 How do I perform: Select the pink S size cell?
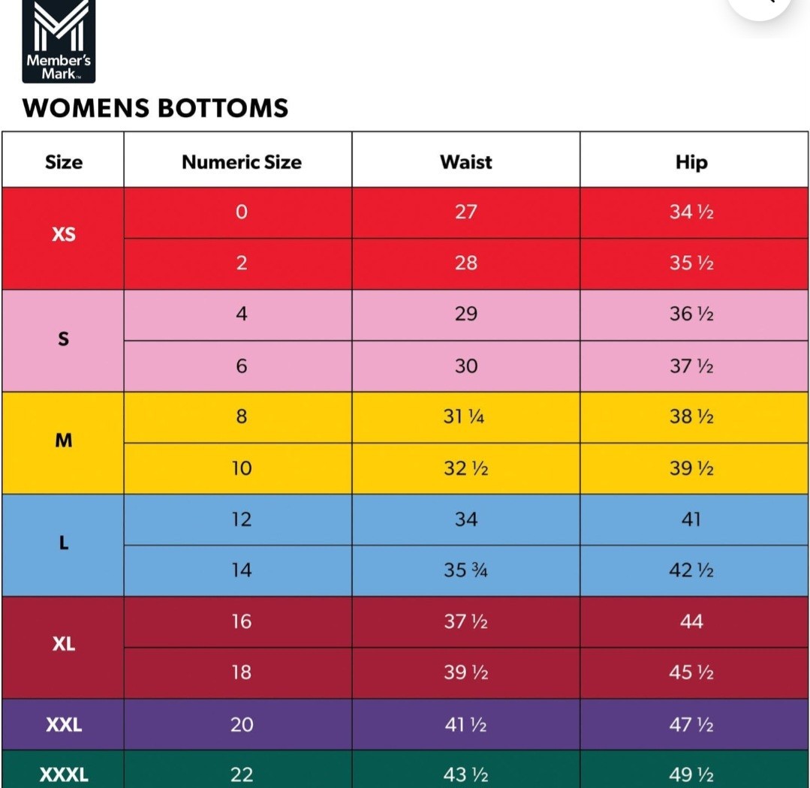(x=64, y=339)
